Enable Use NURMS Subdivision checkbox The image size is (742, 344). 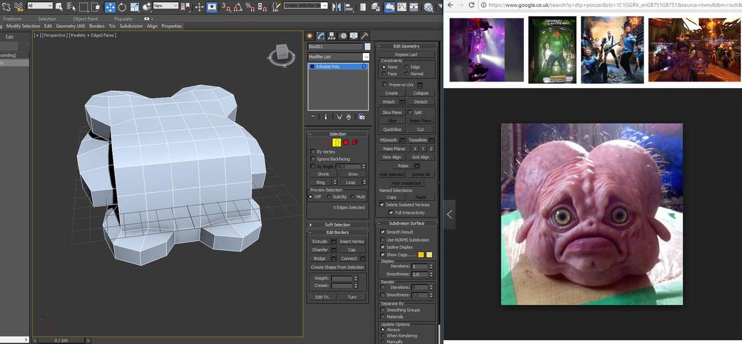click(x=383, y=240)
